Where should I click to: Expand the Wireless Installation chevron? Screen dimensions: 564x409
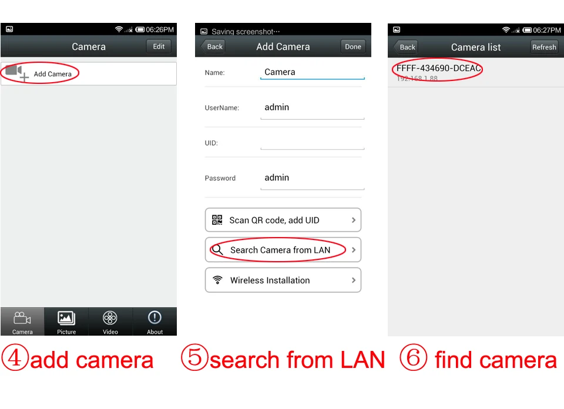pos(354,280)
